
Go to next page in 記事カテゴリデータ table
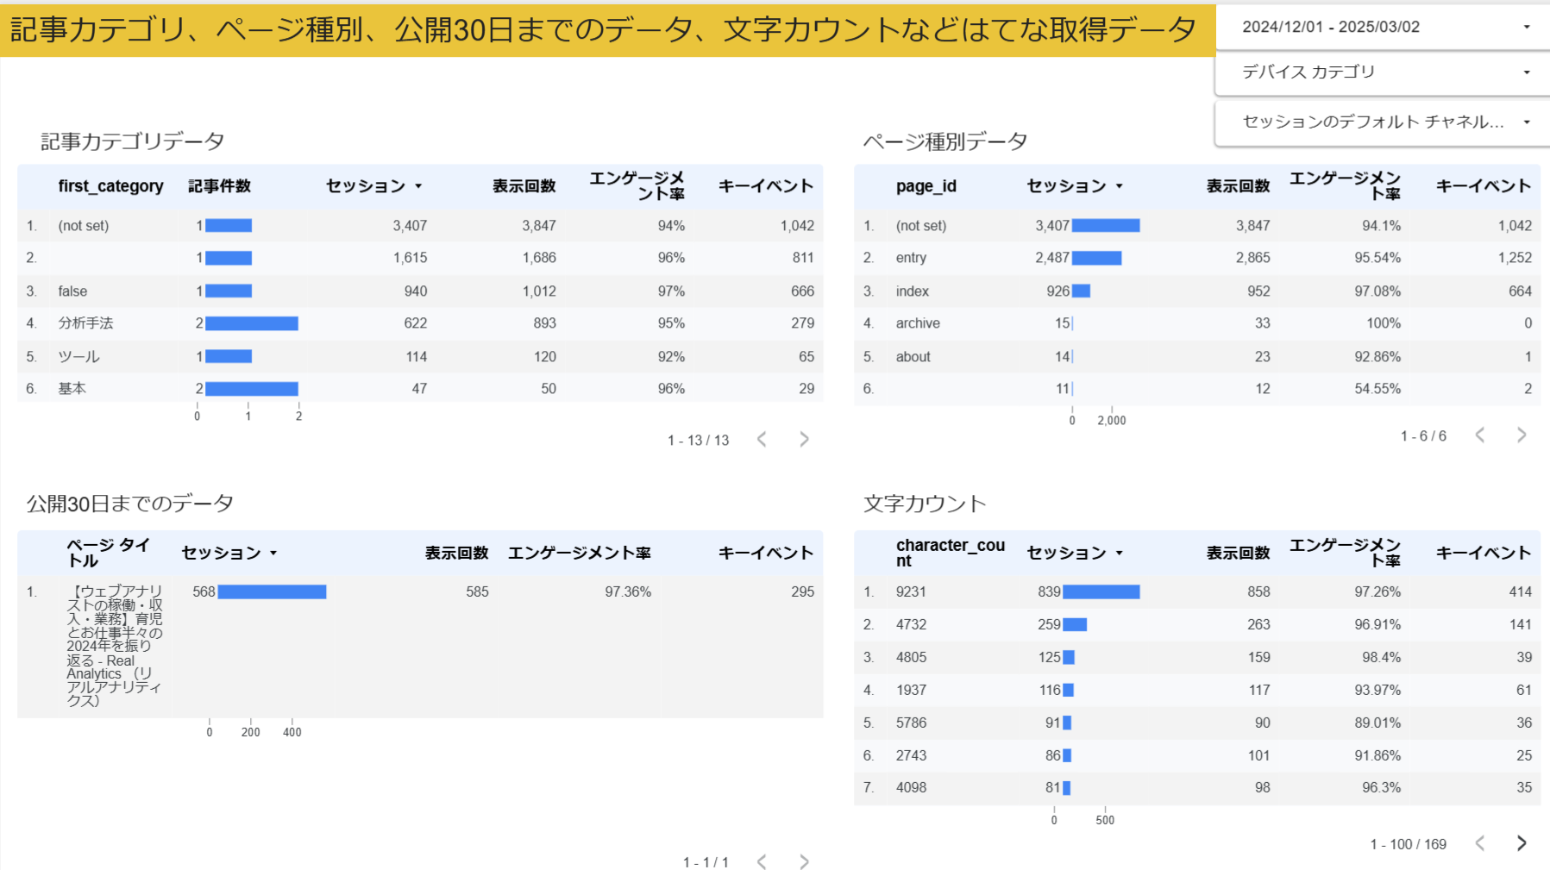click(x=804, y=440)
